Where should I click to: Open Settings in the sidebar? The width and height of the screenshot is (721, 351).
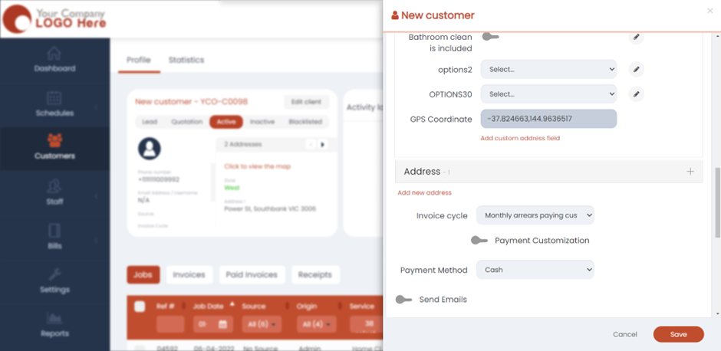pyautogui.click(x=54, y=281)
